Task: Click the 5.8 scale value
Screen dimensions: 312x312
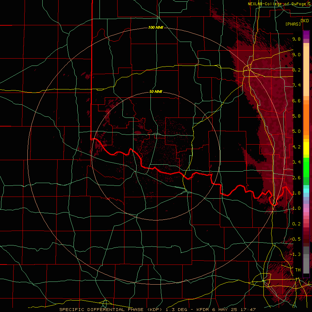Action: coord(296,116)
